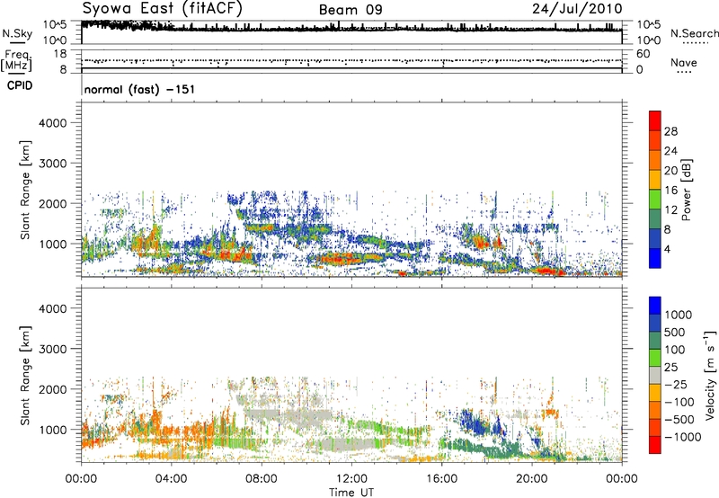Select the dark blue bottom segment of the Power colorbar
The image size is (719, 498).
[x=655, y=258]
